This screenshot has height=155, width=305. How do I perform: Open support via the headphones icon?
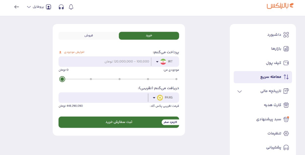click(x=61, y=7)
